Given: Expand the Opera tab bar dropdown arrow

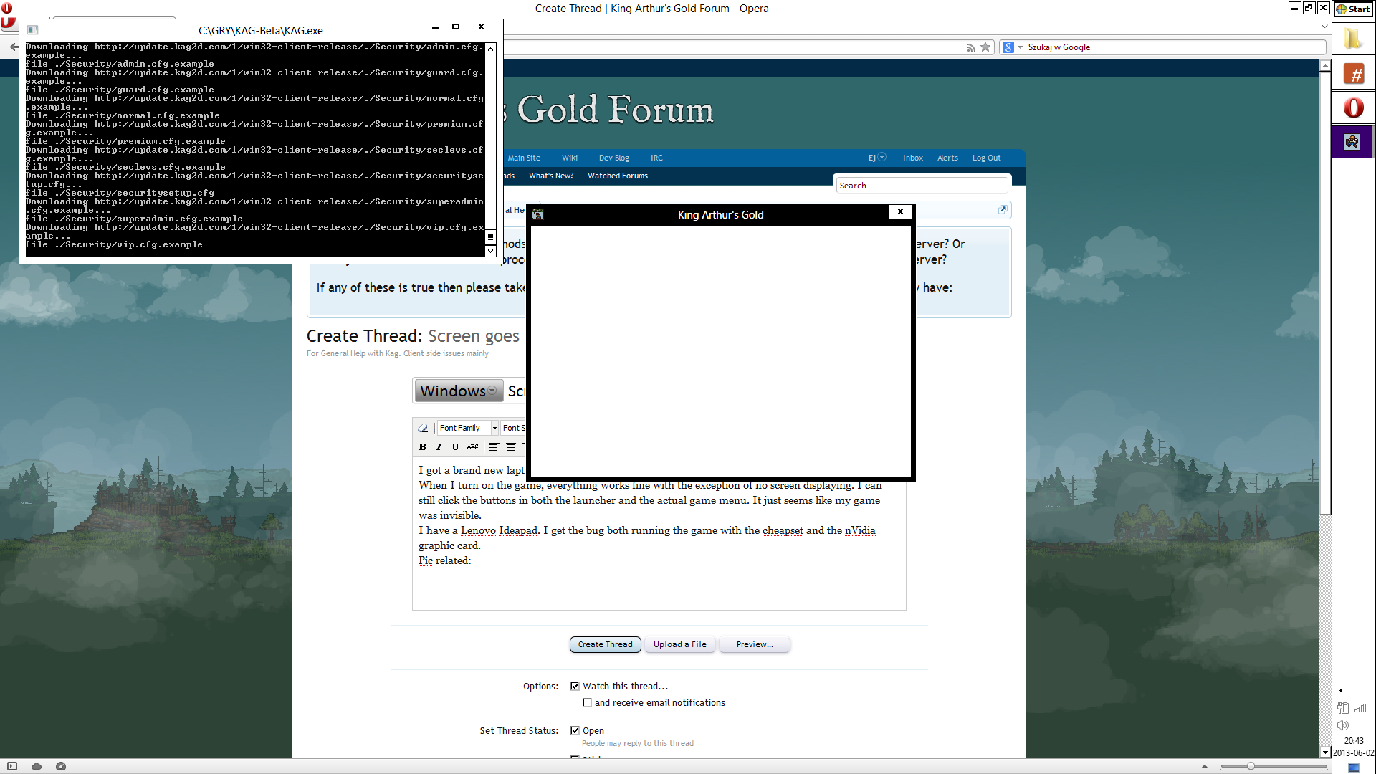Looking at the screenshot, I should point(1324,26).
